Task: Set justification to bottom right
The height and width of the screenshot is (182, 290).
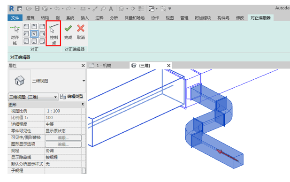Action: pyautogui.click(x=42, y=41)
